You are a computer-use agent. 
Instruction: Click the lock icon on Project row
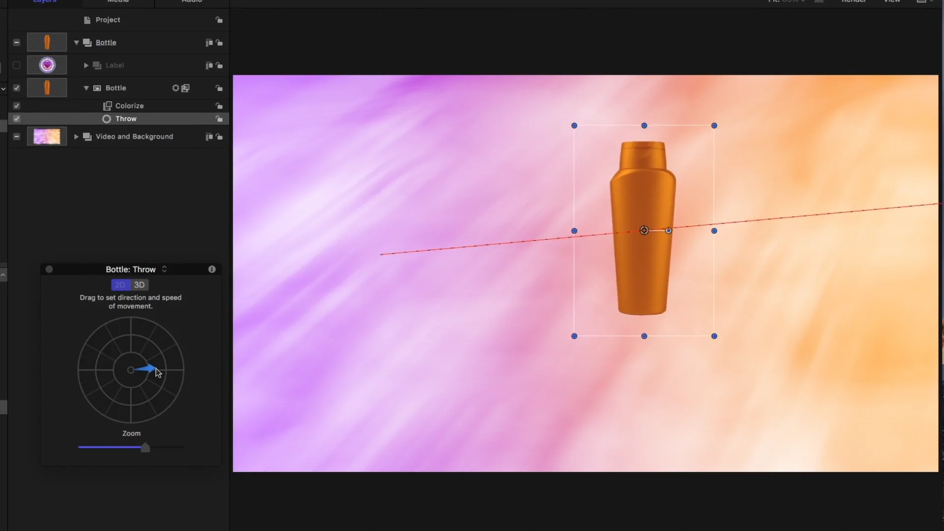tap(219, 20)
